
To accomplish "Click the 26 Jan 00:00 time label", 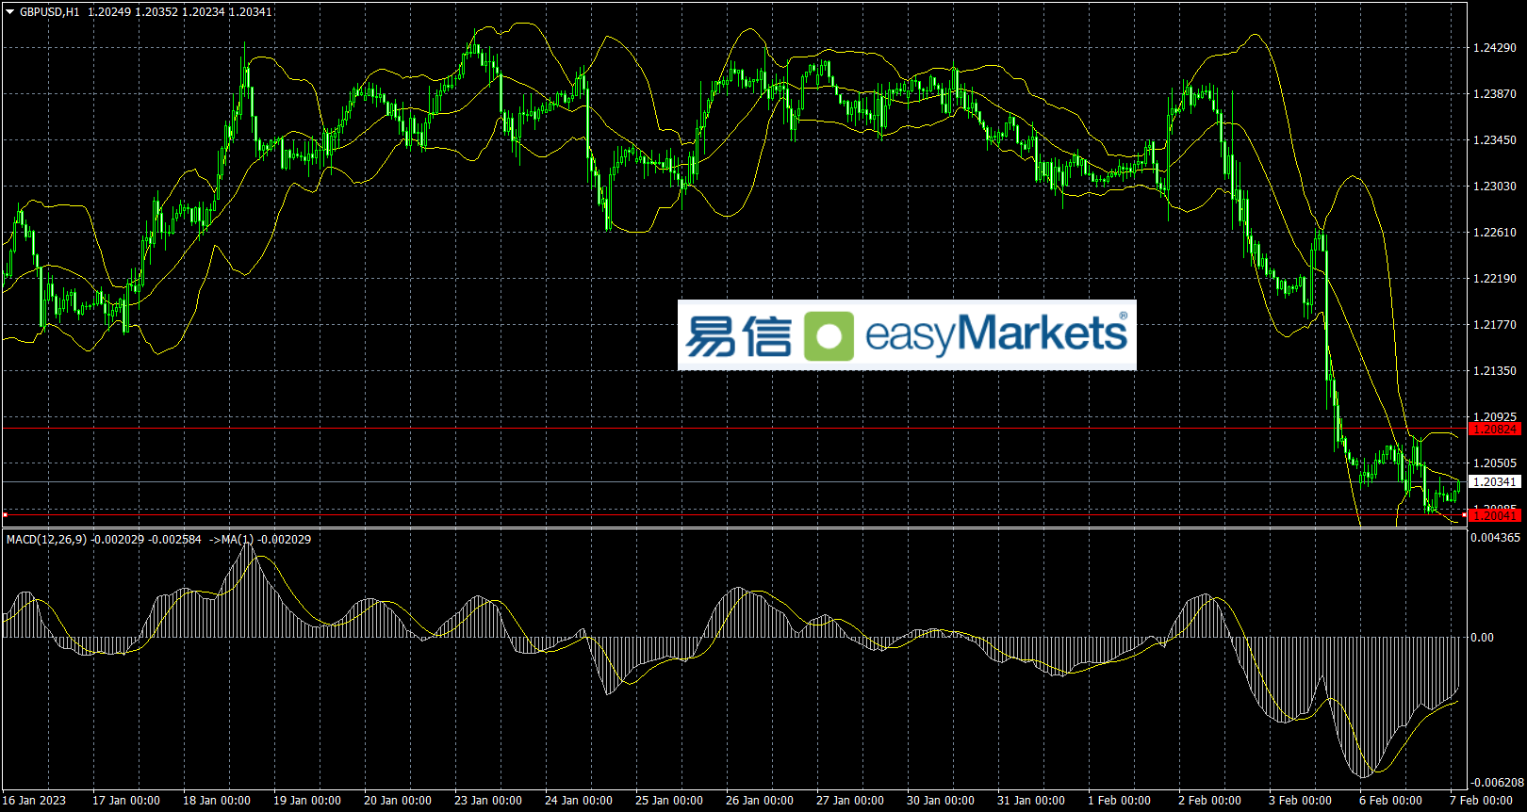I will point(760,801).
